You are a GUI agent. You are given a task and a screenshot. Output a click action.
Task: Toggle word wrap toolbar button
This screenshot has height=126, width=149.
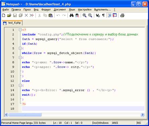pyautogui.click(x=98, y=15)
